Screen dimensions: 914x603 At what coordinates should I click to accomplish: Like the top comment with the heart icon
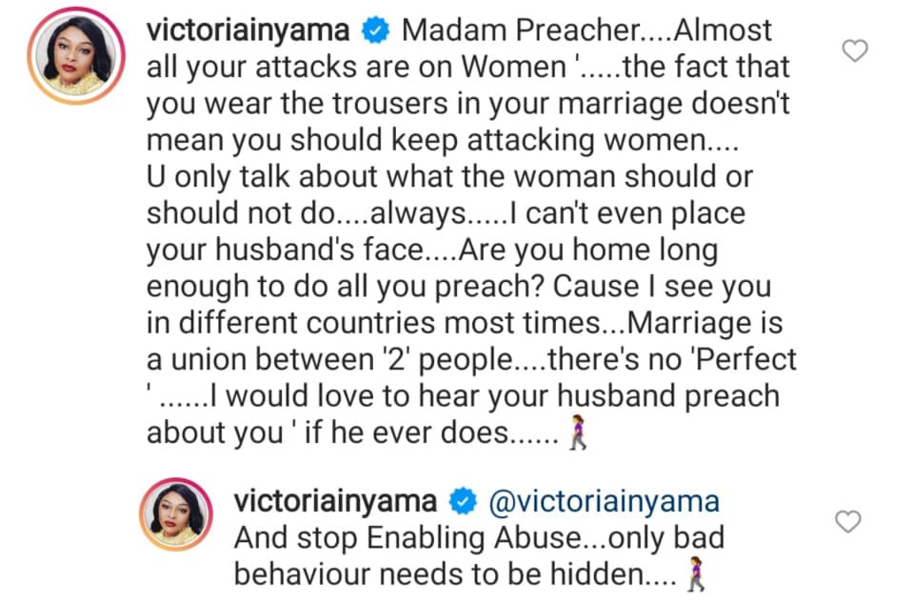coord(856,50)
